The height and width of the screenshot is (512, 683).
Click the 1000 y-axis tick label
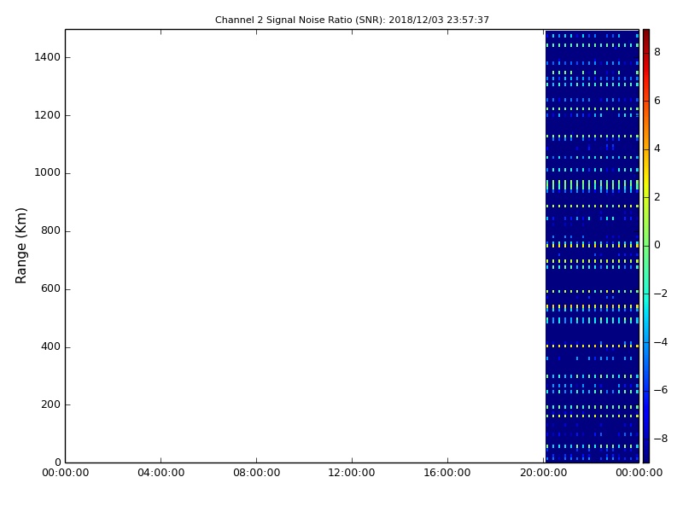[x=48, y=173]
